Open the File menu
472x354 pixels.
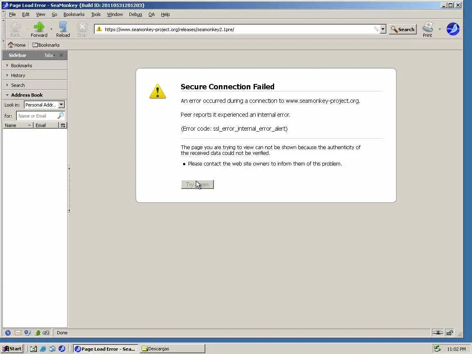pyautogui.click(x=12, y=14)
